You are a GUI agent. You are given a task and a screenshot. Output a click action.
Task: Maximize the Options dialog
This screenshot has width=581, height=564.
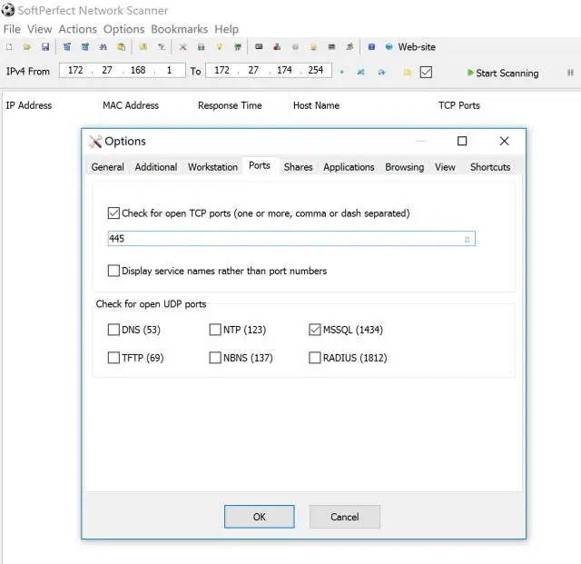(x=462, y=141)
